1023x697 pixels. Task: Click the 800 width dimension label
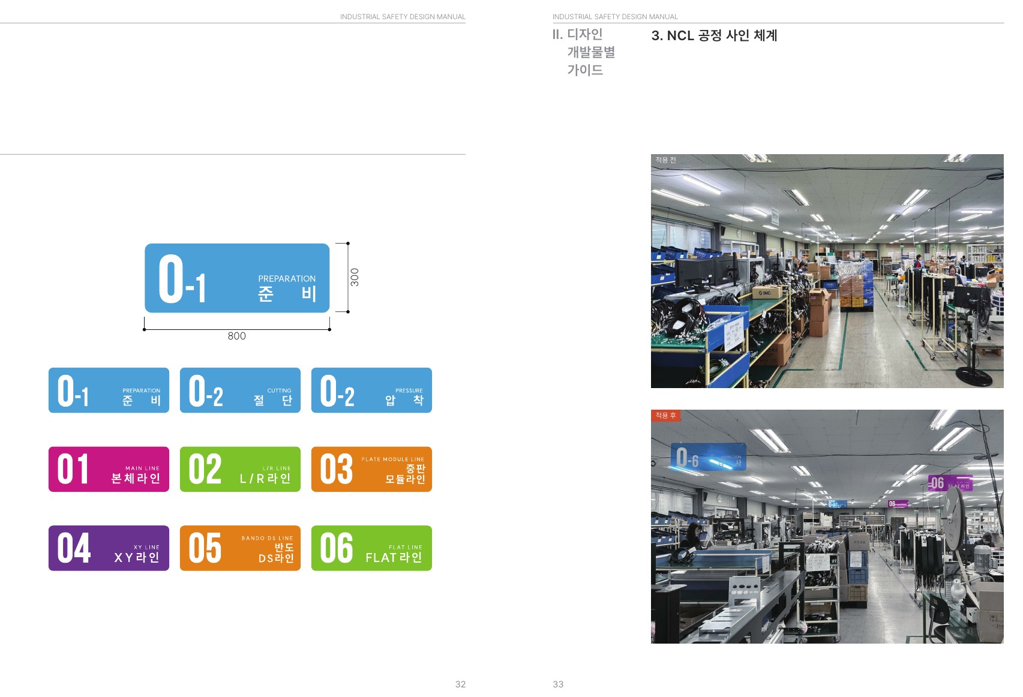tap(236, 336)
